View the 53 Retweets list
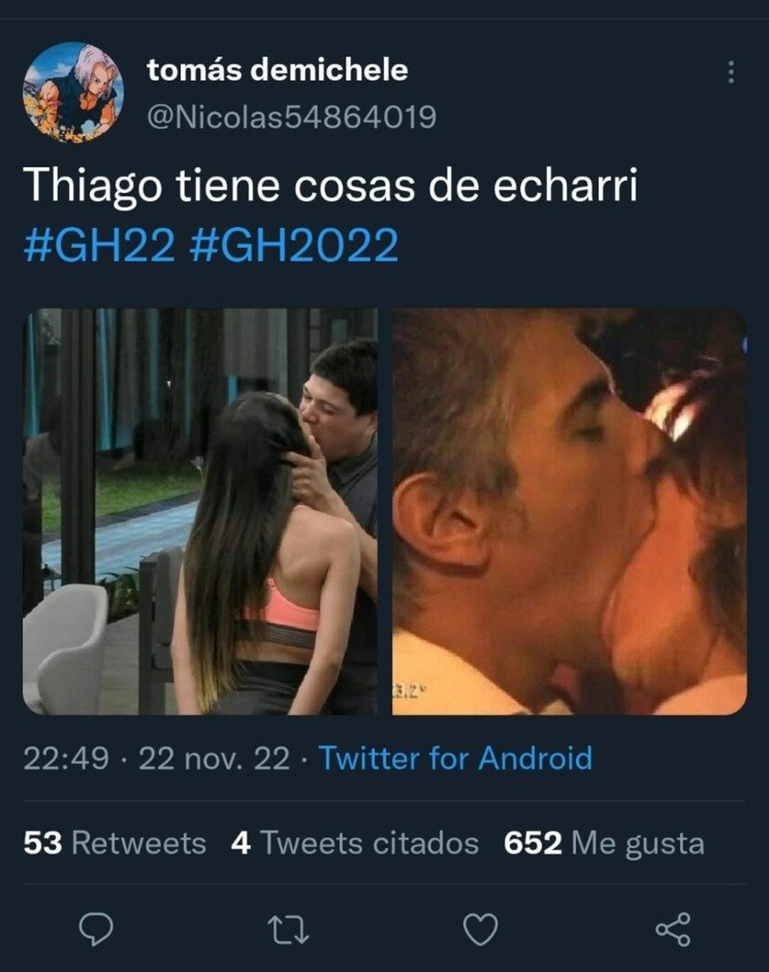769x972 pixels. [x=115, y=843]
